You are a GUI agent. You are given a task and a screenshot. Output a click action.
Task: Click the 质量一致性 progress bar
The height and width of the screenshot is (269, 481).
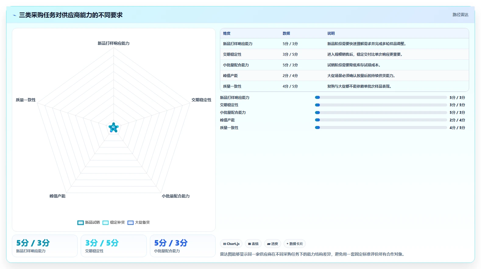[381, 128]
